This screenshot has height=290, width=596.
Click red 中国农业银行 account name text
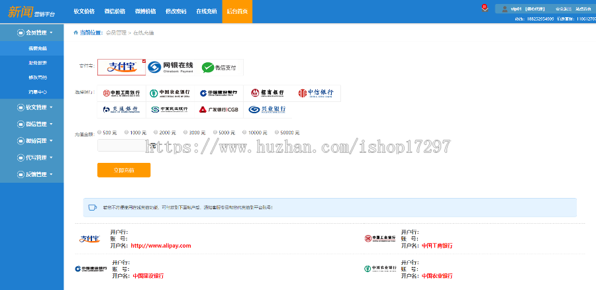click(x=437, y=276)
